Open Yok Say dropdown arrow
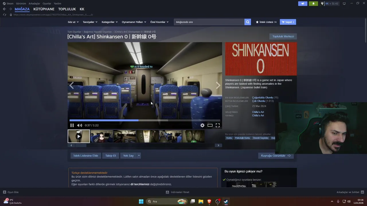Image resolution: width=367 pixels, height=206 pixels. coord(139,156)
